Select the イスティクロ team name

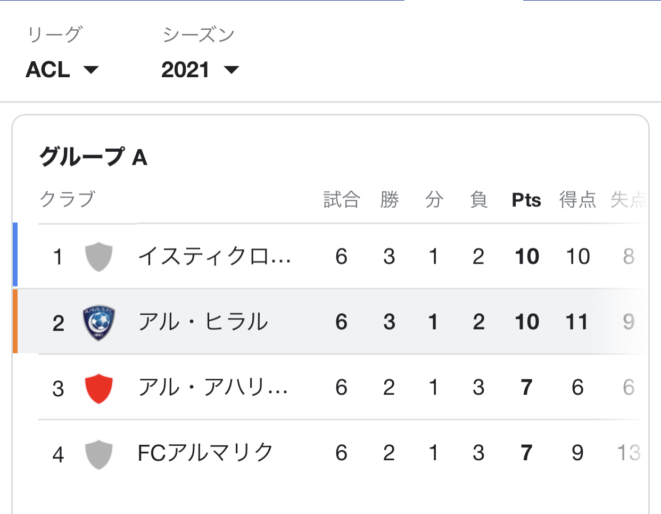[214, 257]
